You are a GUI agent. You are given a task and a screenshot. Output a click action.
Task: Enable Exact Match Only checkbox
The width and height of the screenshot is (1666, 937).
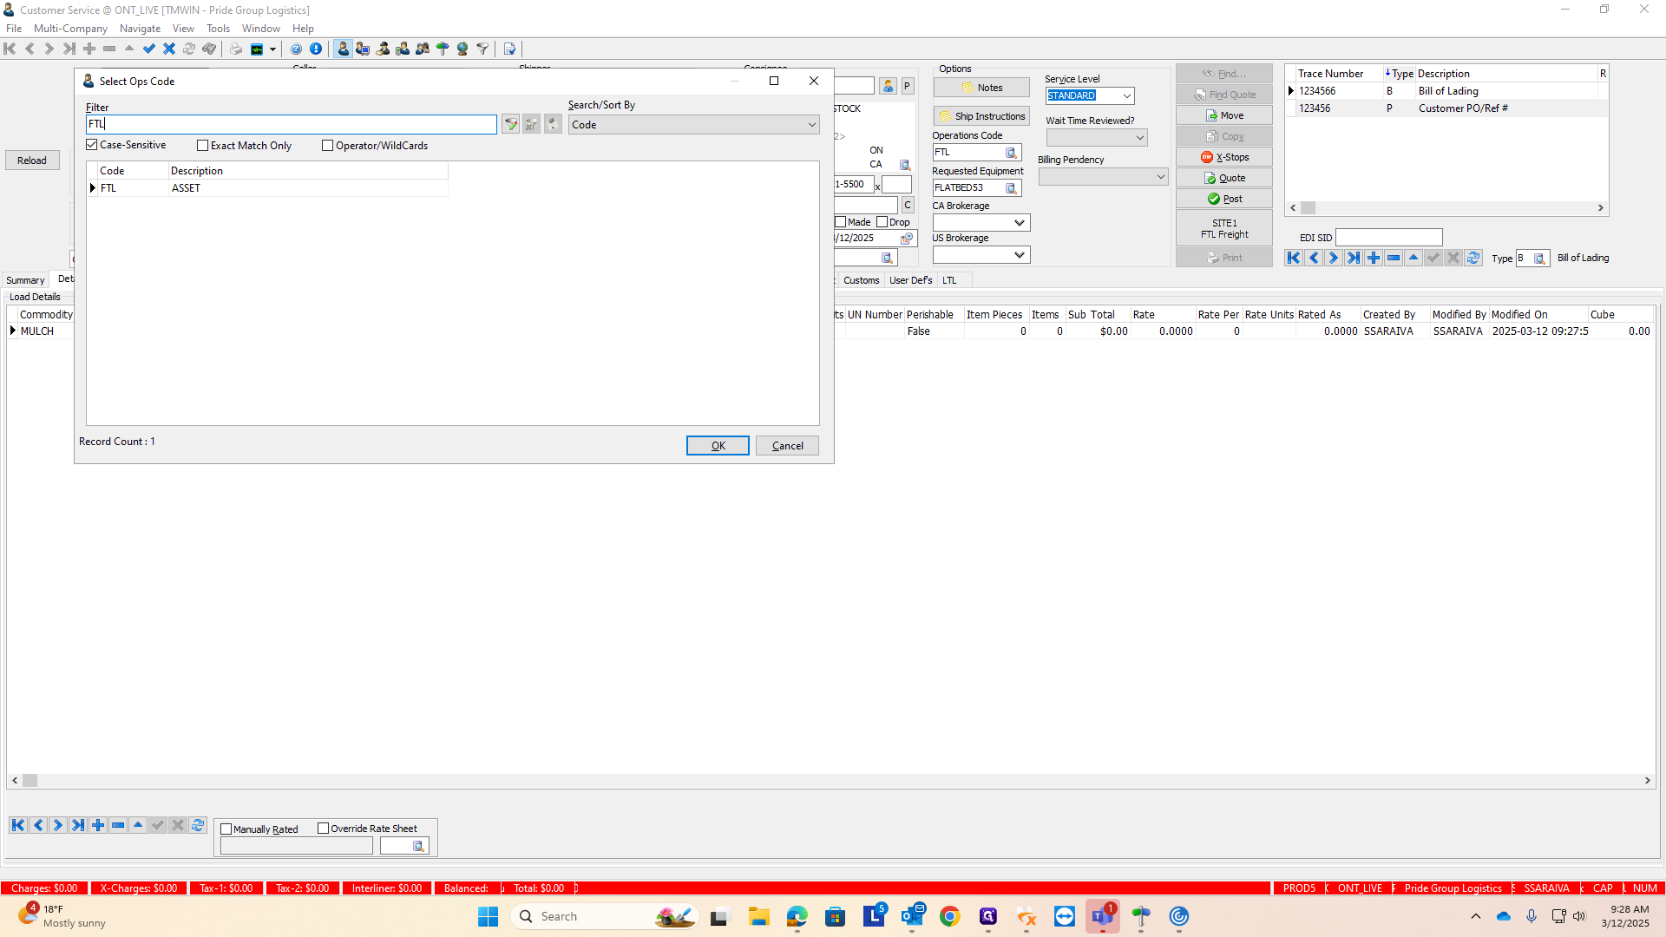coord(203,146)
